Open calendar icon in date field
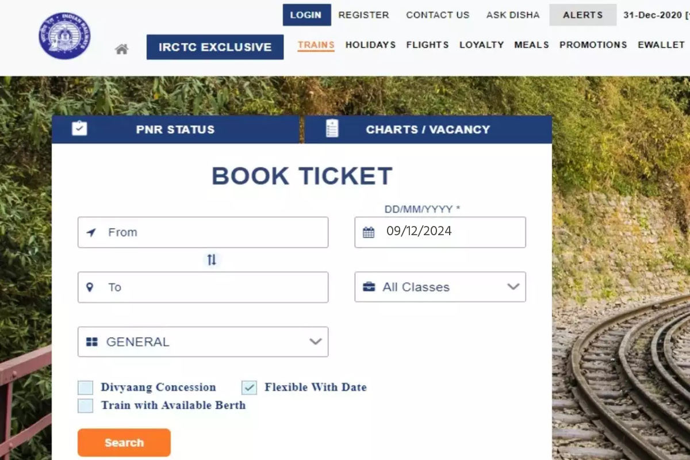The height and width of the screenshot is (460, 690). pos(369,232)
